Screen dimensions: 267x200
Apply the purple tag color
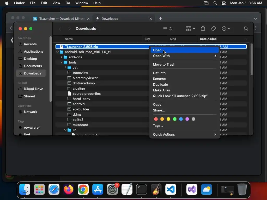pos(187,119)
